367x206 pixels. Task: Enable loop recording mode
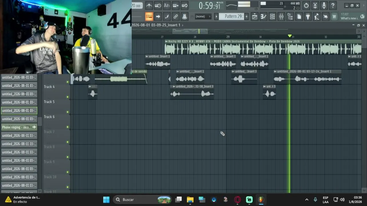click(x=185, y=5)
